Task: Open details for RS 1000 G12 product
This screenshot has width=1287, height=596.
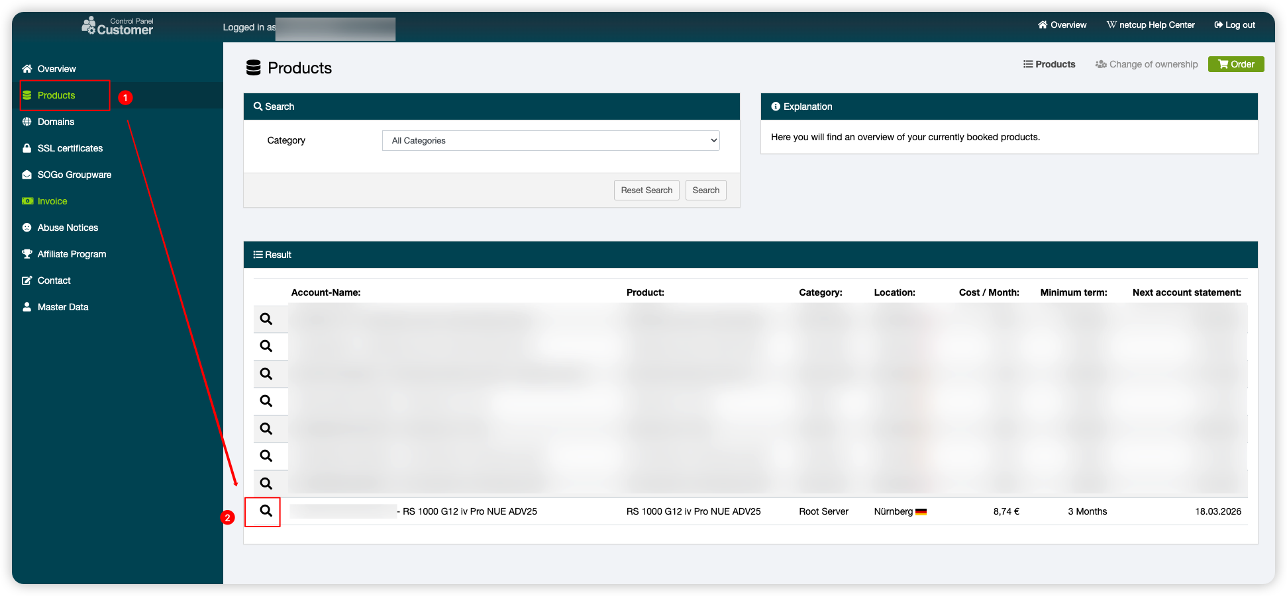Action: (266, 511)
